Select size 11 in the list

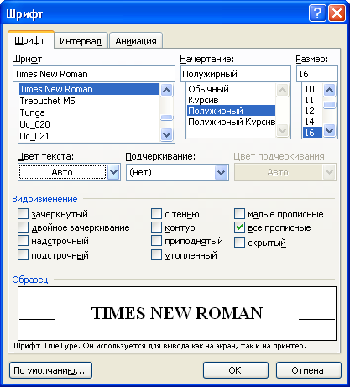coord(312,100)
